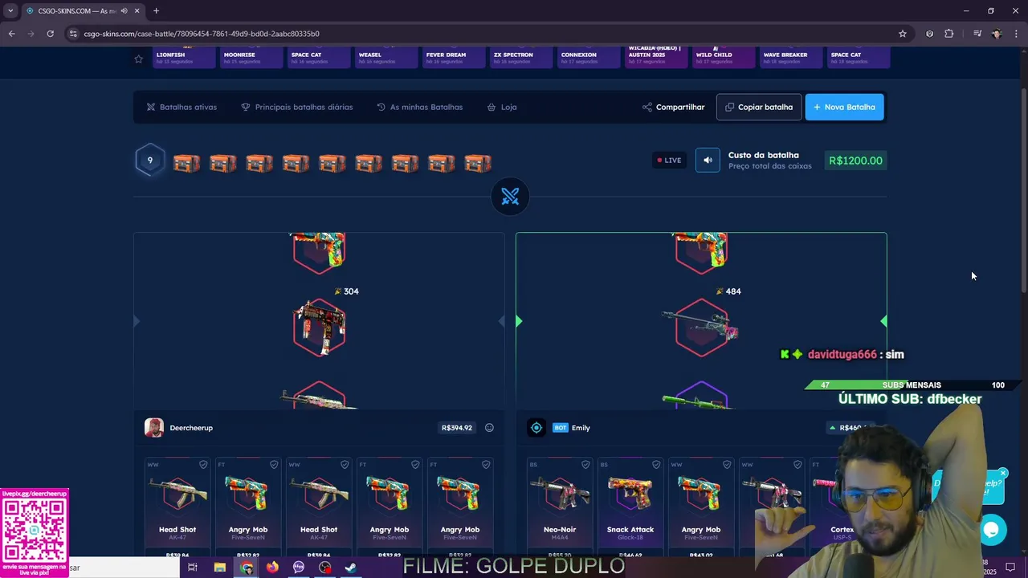Screen dimensions: 1028x578
Task: Go back with the browser back arrow
Action: (x=11, y=34)
